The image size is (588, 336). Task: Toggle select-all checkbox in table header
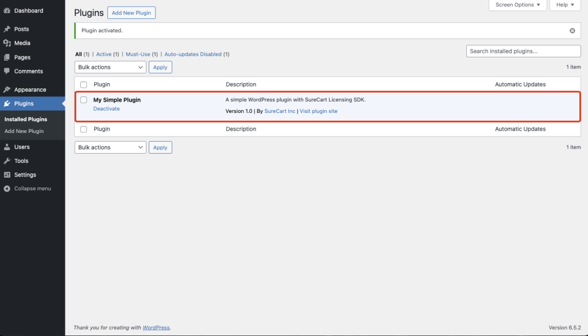tap(84, 85)
